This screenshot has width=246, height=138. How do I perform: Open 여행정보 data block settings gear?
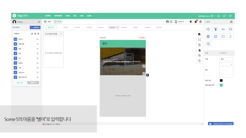point(35,34)
